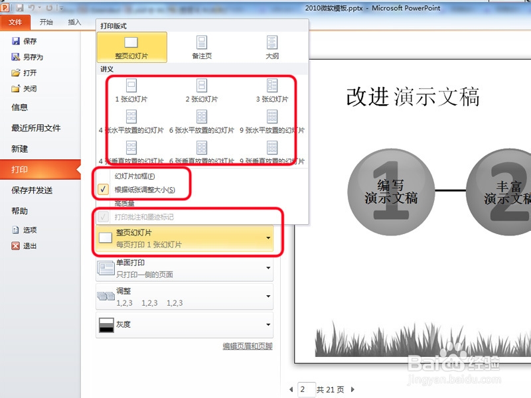
Task: Click the 关闭 close file icon
Action: point(15,89)
